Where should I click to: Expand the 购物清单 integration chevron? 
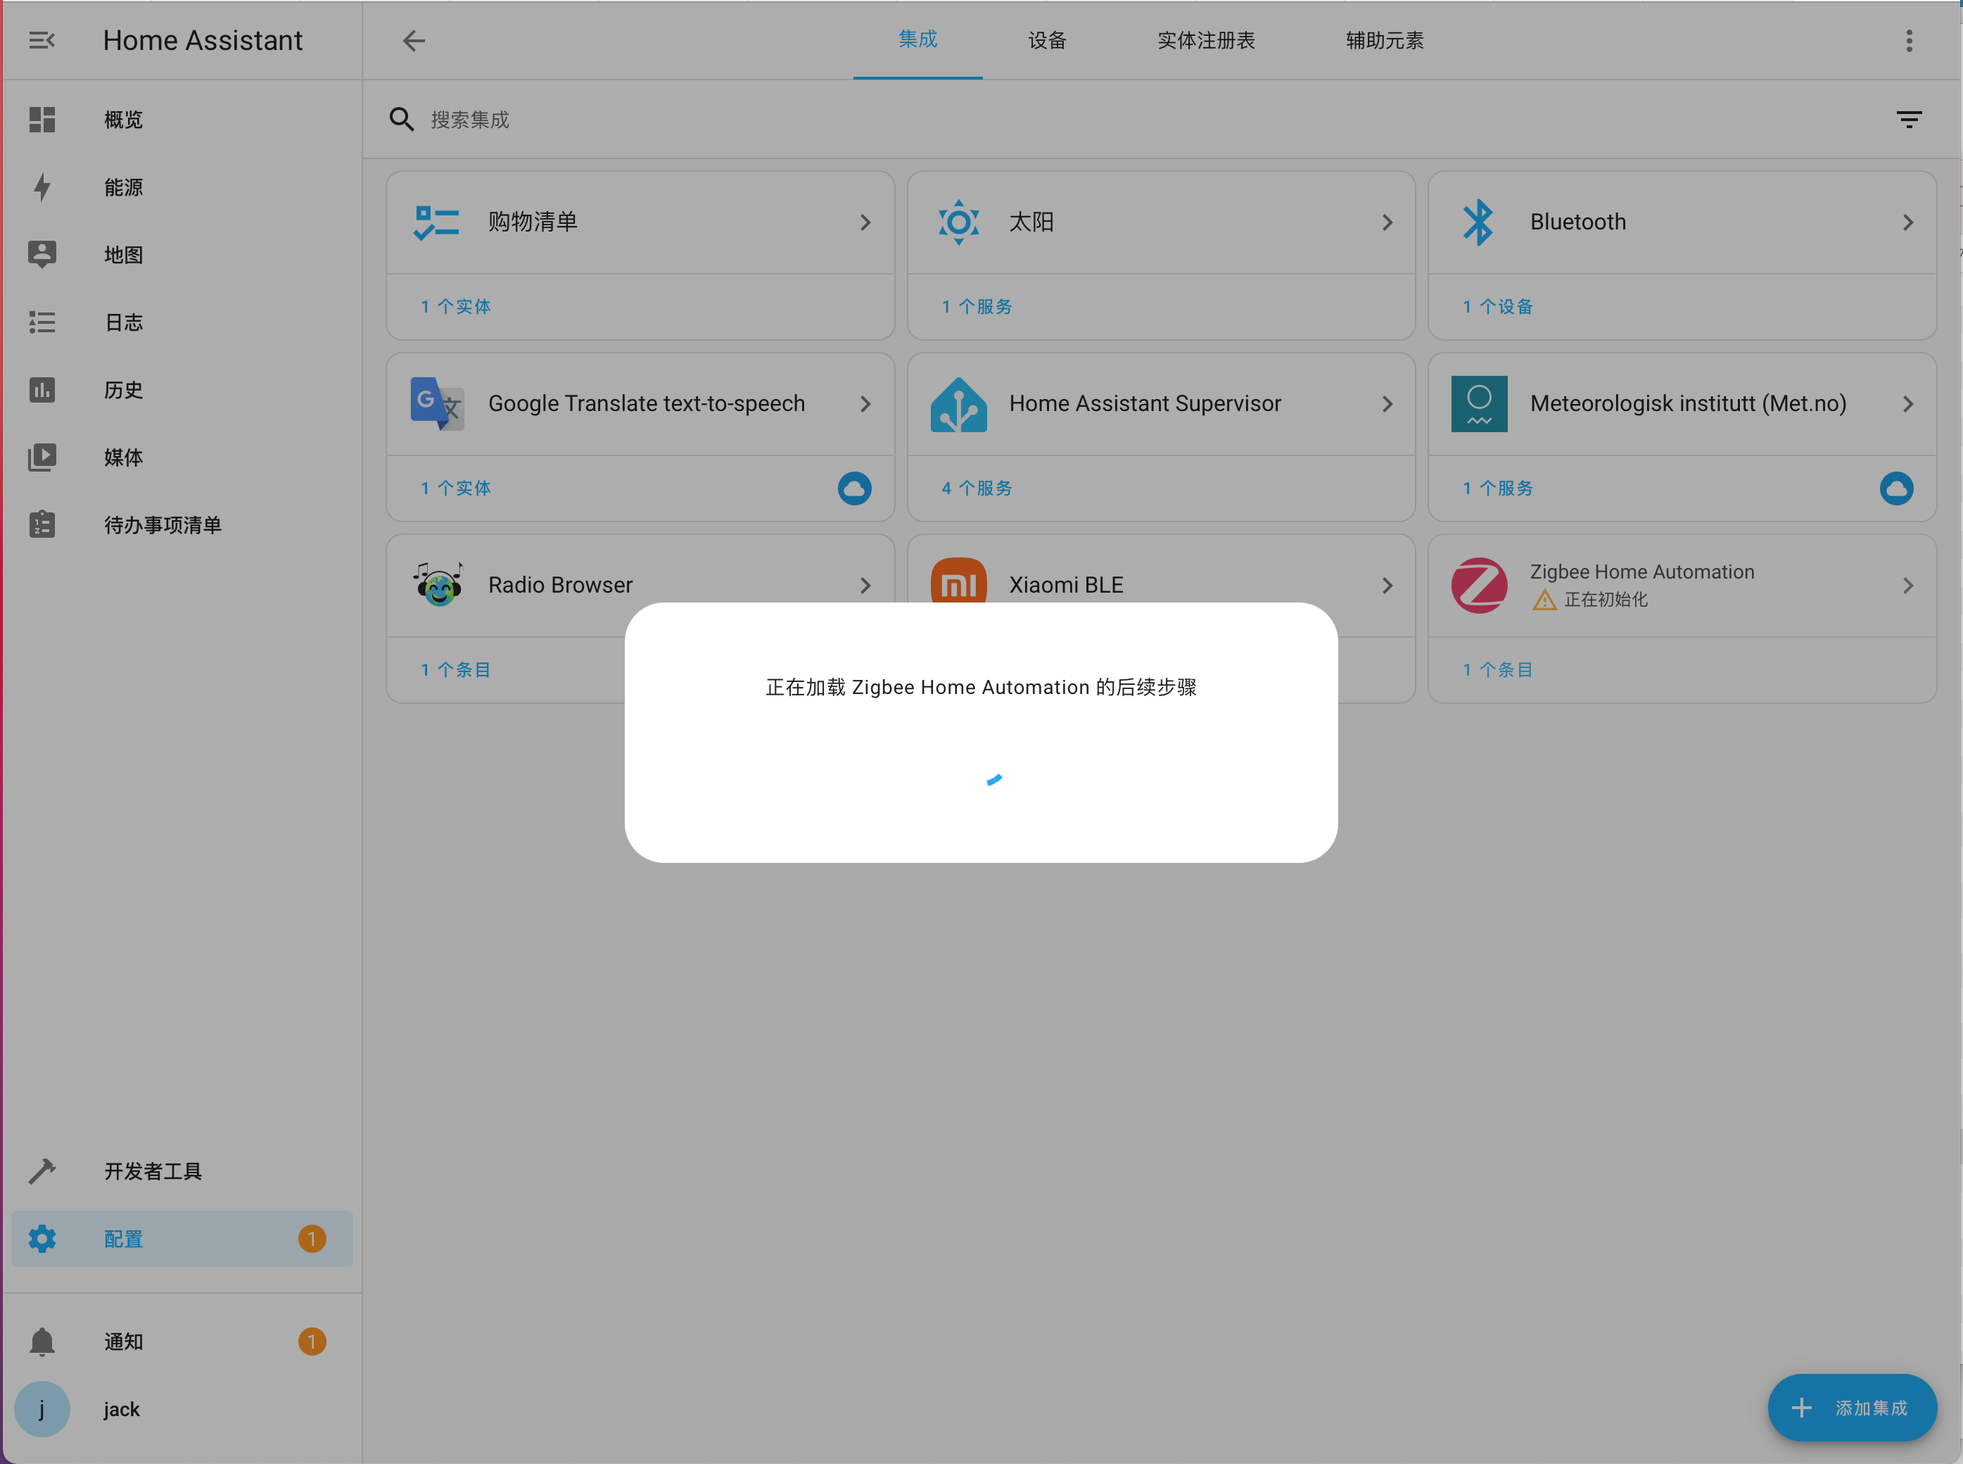pyautogui.click(x=865, y=222)
